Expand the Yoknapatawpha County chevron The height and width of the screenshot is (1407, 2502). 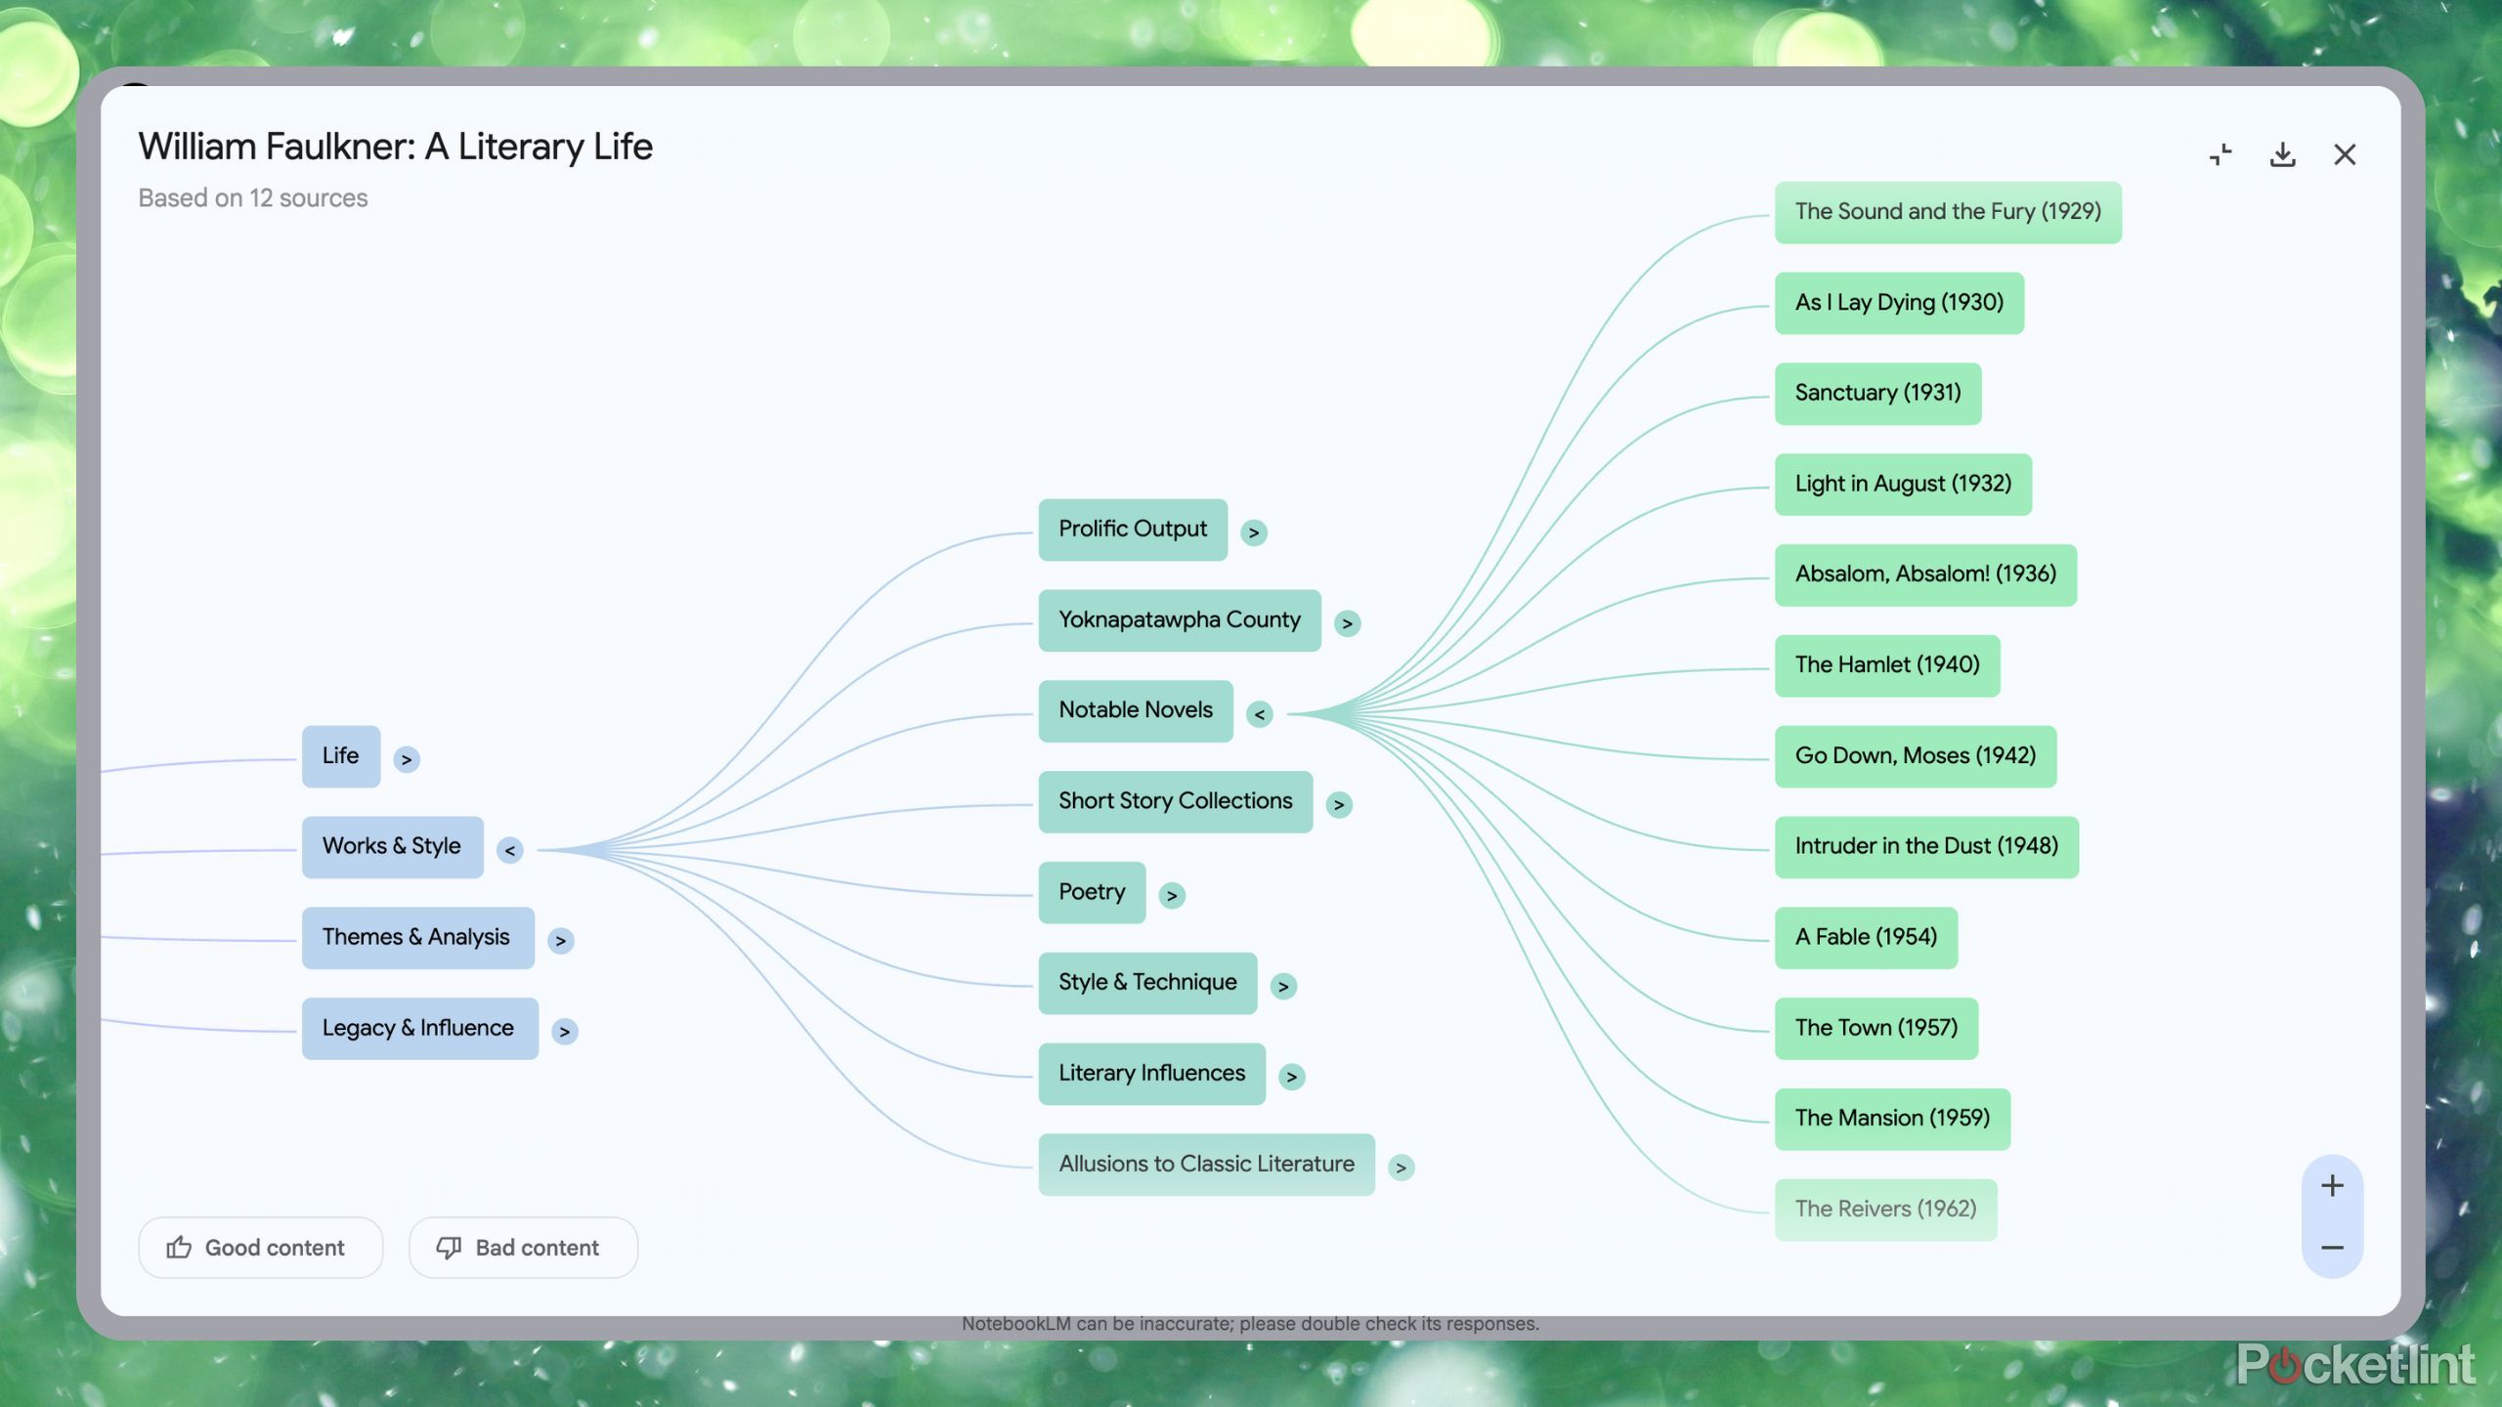[x=1347, y=623]
